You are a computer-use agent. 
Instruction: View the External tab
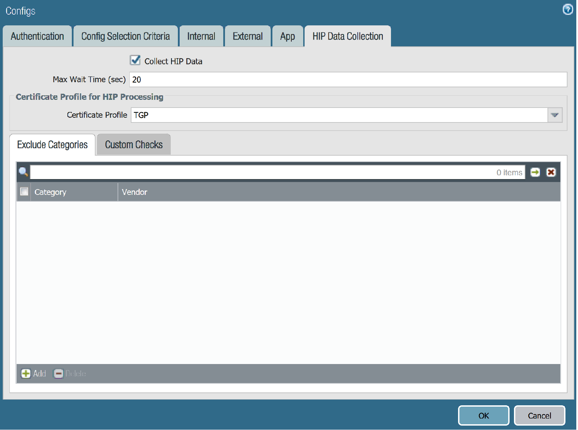248,36
